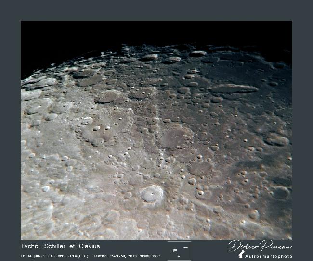Click the Astrosmartophoto telescope logo icon

tap(241, 254)
